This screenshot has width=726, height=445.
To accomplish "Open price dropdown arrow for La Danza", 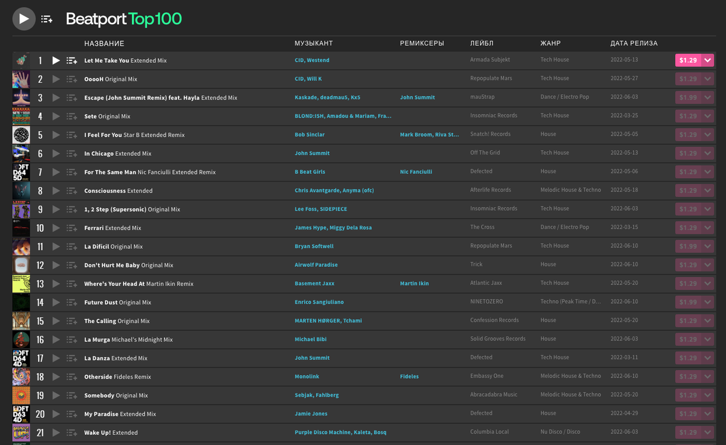I will [x=707, y=359].
